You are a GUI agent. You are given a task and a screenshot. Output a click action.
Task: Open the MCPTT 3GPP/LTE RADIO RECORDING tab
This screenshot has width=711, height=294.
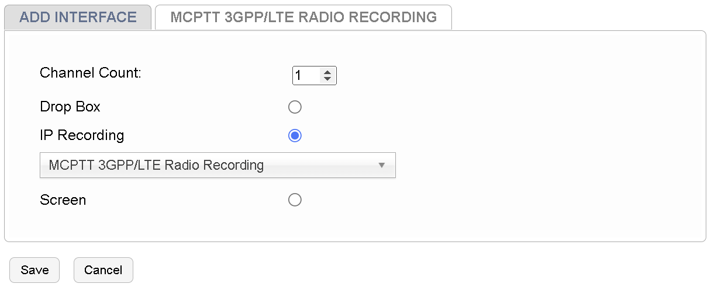303,17
